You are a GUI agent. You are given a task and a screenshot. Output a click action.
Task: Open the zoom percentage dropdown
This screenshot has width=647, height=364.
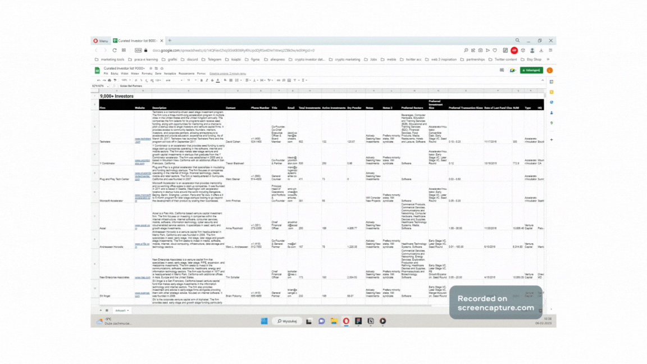tap(126, 80)
